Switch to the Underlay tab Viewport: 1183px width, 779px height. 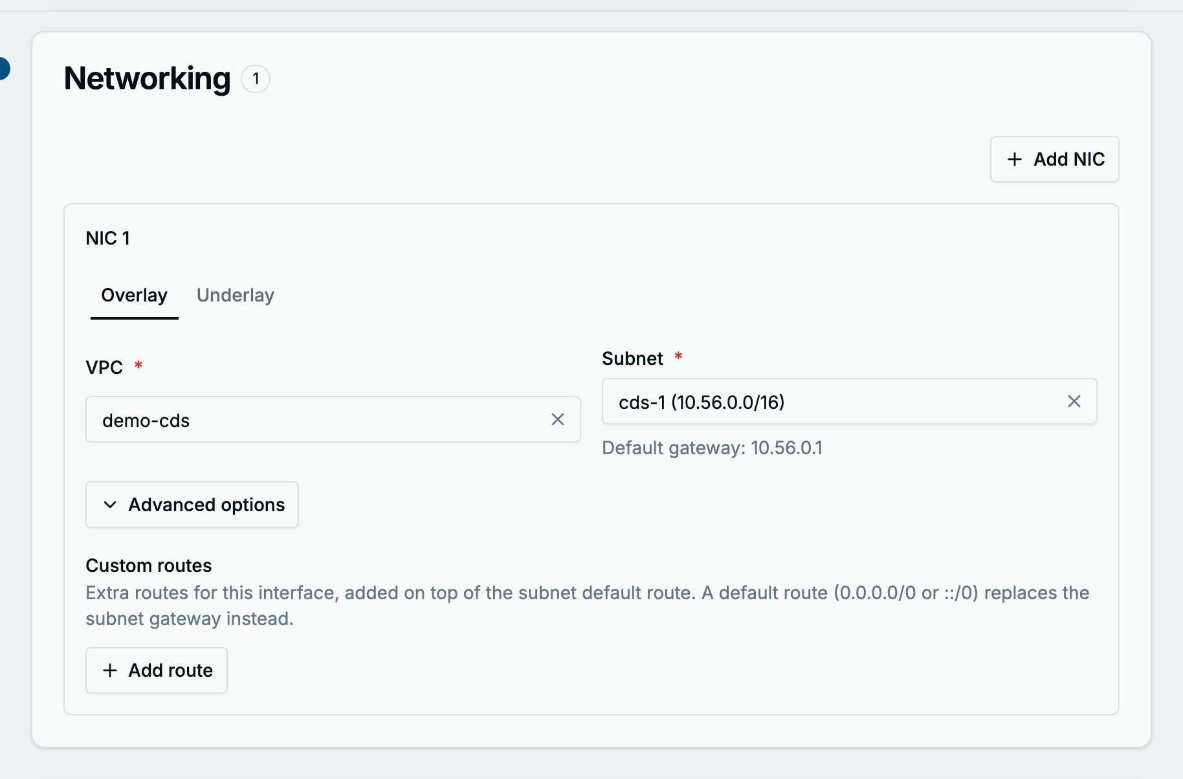tap(236, 295)
